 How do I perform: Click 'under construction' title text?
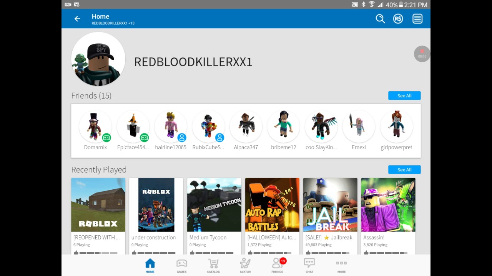153,238
